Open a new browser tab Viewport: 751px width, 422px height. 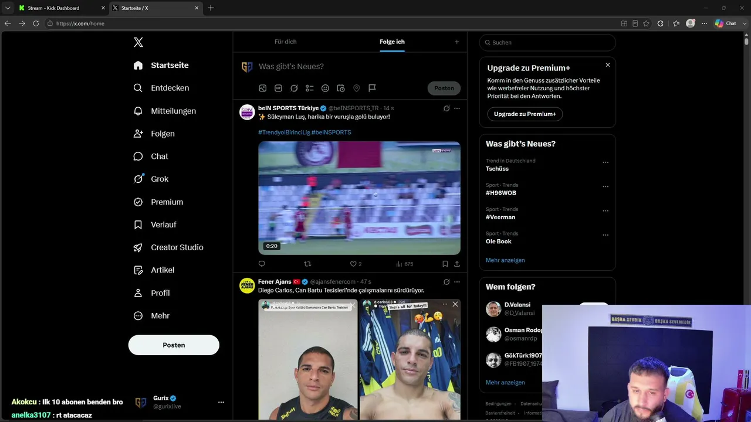[x=211, y=8]
